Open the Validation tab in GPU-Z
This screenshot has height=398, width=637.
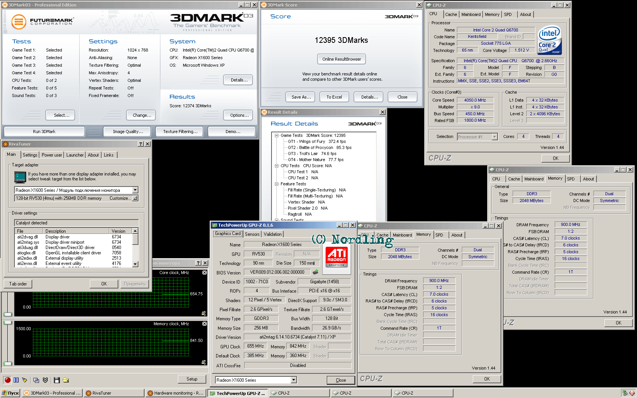(273, 234)
